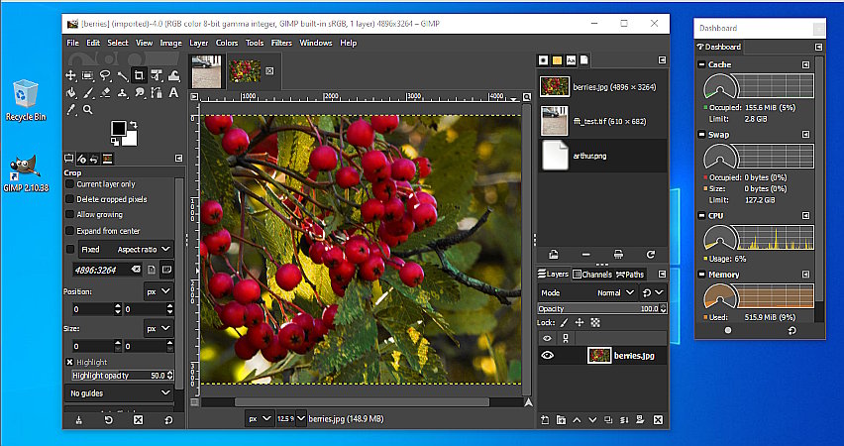Activate the Free Select lasso tool
This screenshot has height=446, width=844.
click(104, 75)
